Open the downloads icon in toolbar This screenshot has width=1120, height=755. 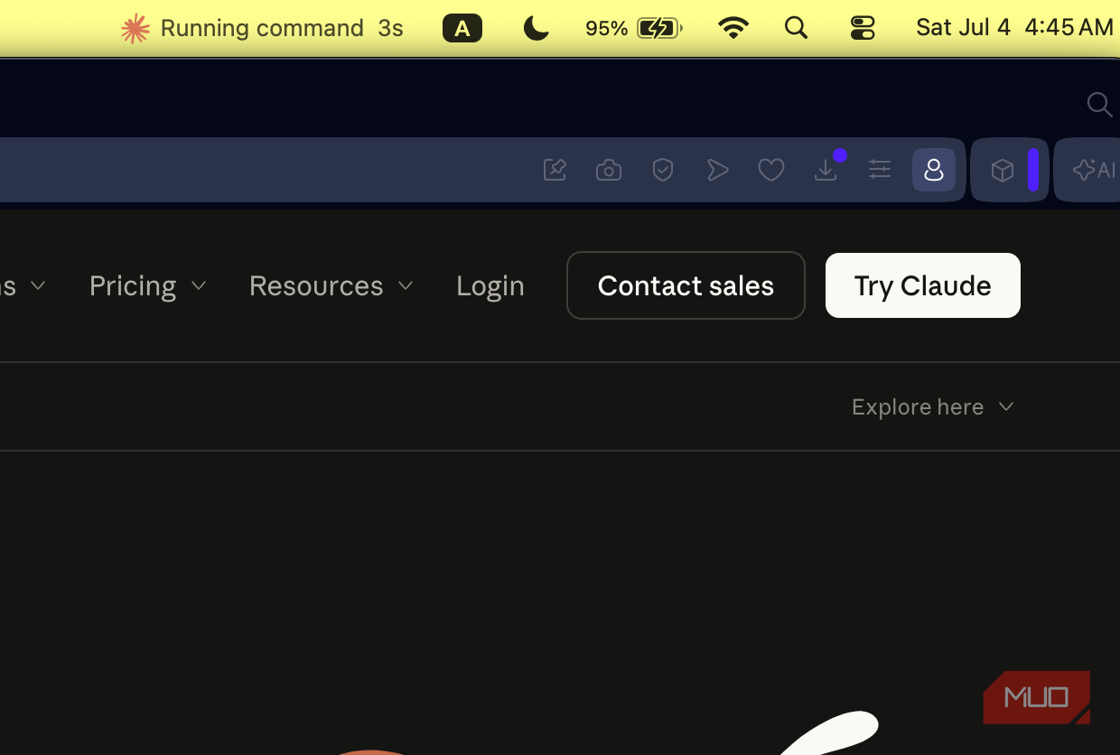pos(826,170)
